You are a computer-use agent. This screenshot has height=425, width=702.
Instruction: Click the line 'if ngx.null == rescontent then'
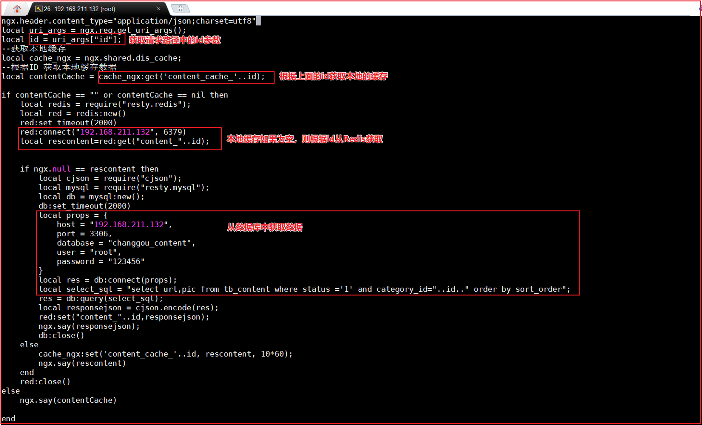[89, 169]
